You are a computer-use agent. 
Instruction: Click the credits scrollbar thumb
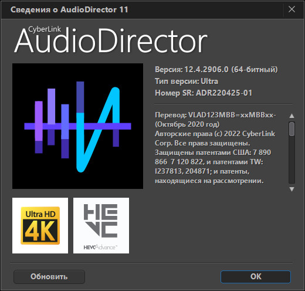292,129
